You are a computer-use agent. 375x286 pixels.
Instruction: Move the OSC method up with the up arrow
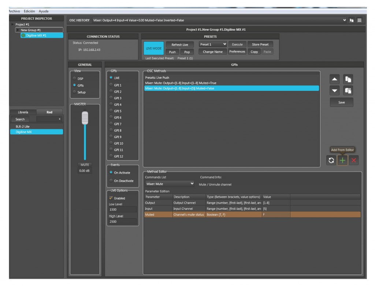coord(335,79)
